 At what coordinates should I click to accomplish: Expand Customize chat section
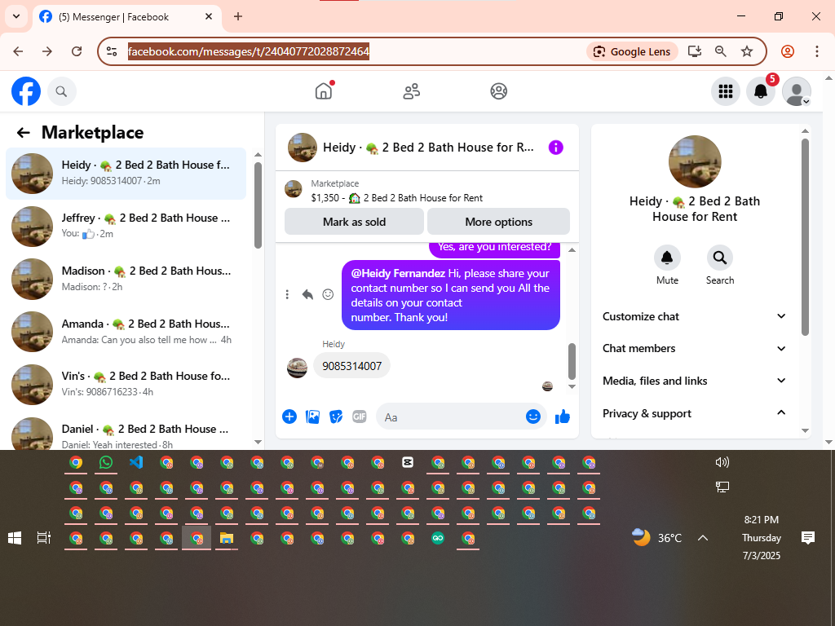[x=695, y=317]
